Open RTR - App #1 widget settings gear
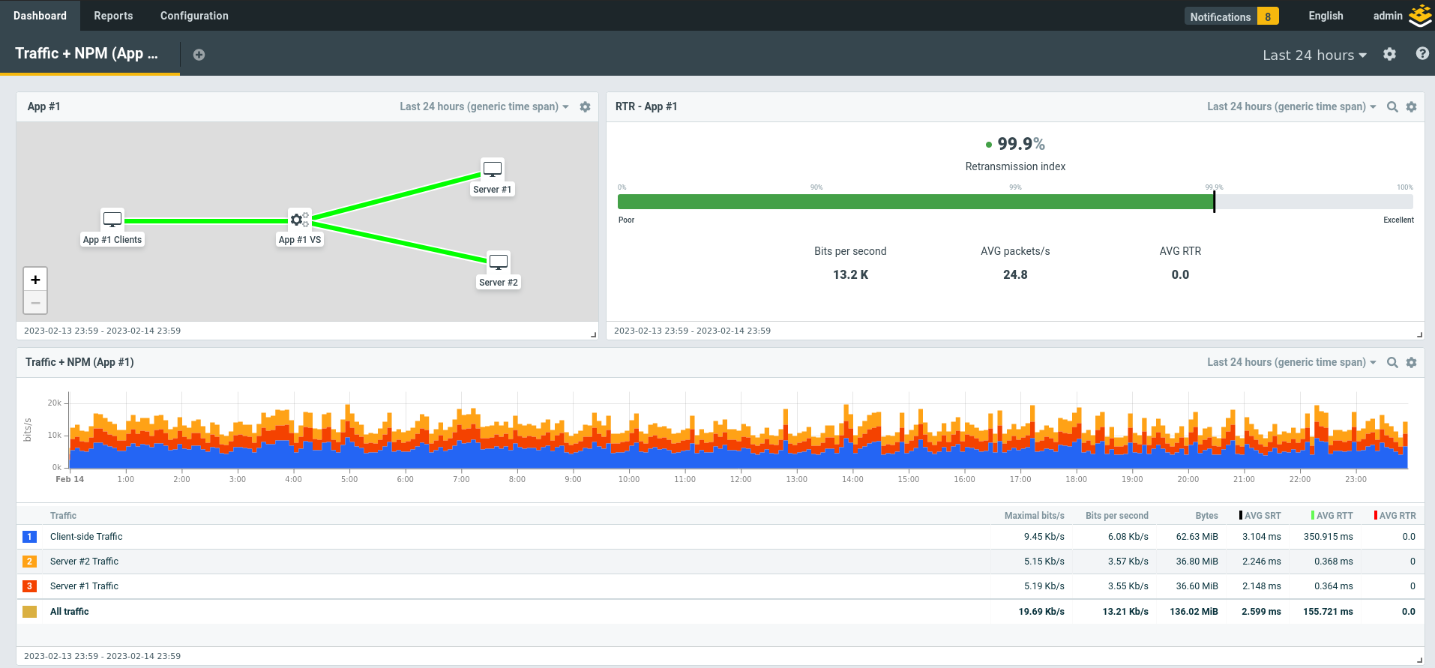Screen dimensions: 1435x668 tap(1411, 107)
